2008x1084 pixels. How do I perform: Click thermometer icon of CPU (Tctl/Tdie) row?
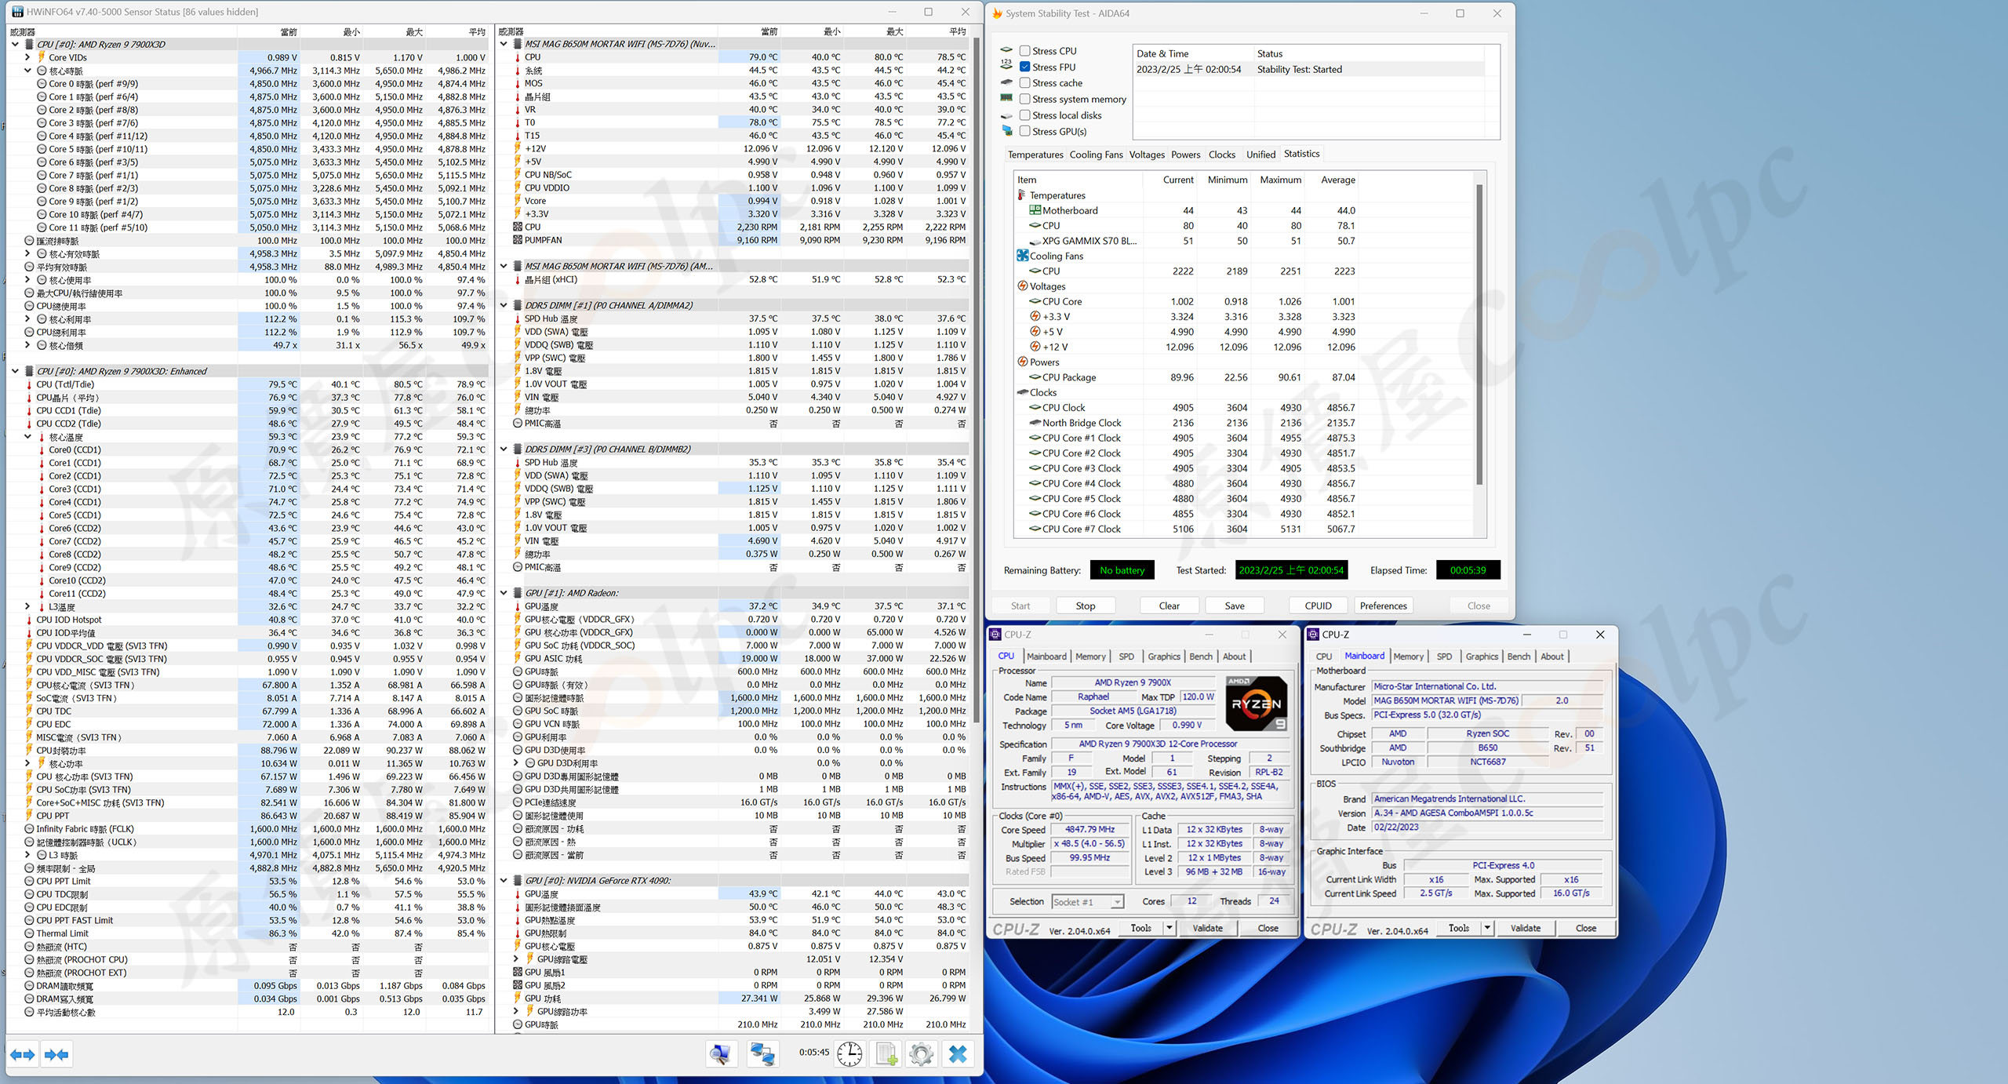point(29,384)
